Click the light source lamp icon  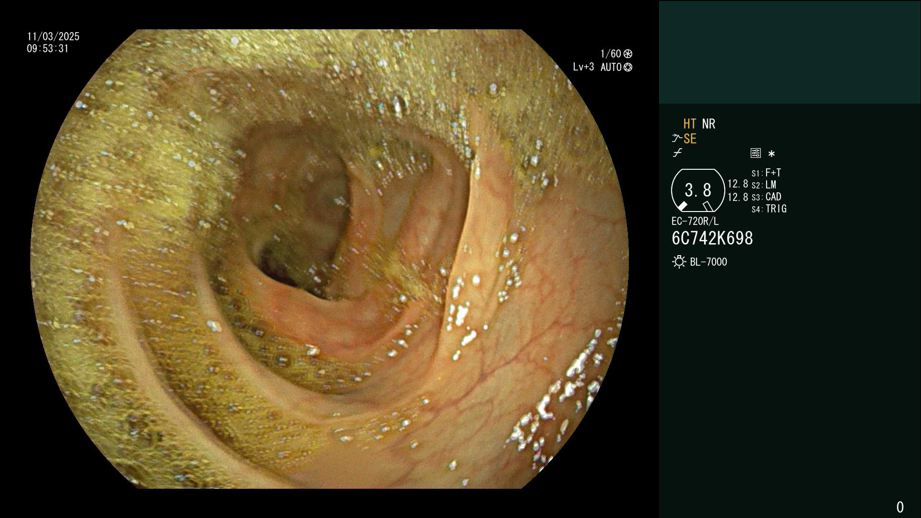[679, 262]
